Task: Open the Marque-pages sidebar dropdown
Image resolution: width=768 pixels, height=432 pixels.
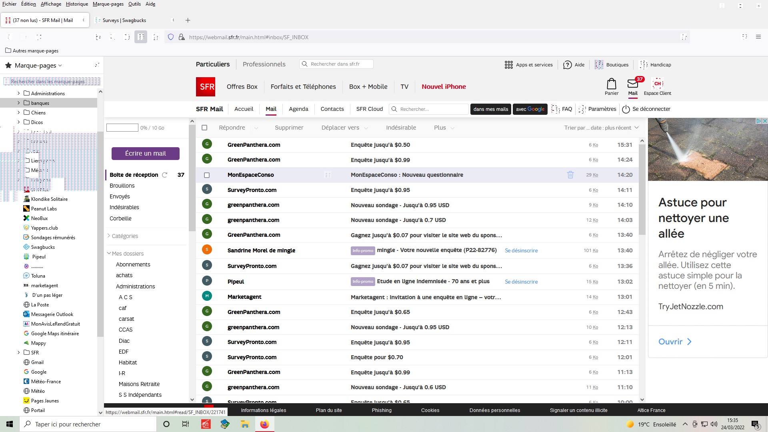Action: tap(38, 66)
